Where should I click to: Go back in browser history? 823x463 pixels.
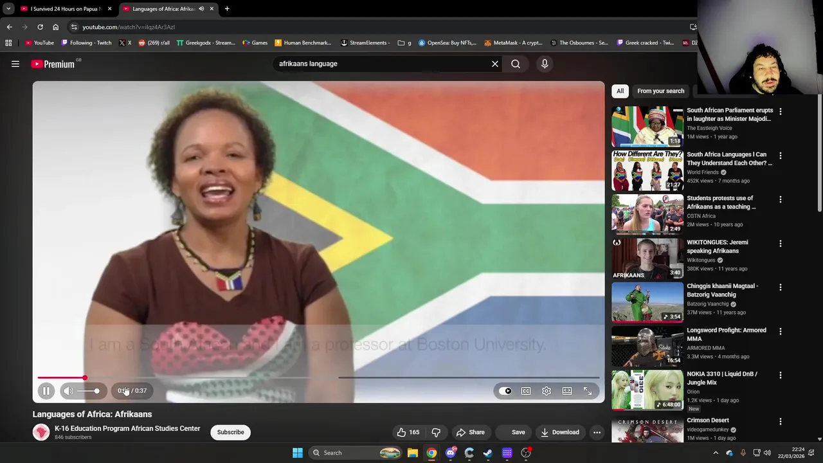tap(9, 27)
